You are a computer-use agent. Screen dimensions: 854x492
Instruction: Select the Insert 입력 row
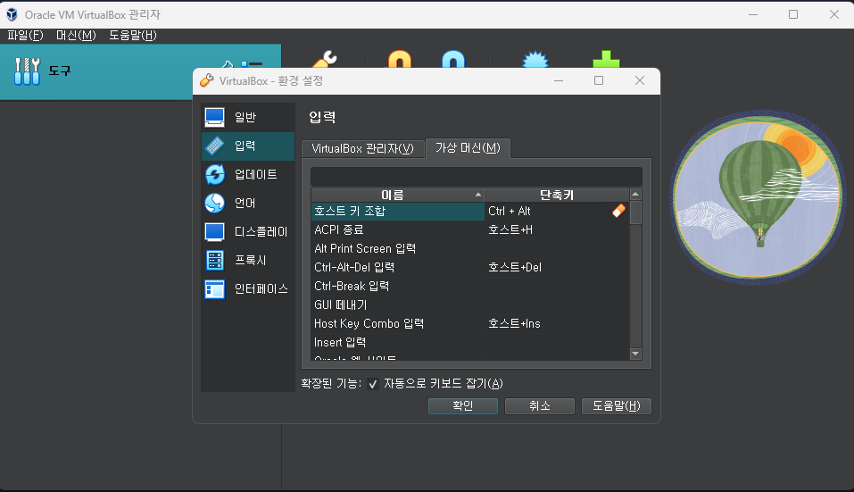[398, 342]
